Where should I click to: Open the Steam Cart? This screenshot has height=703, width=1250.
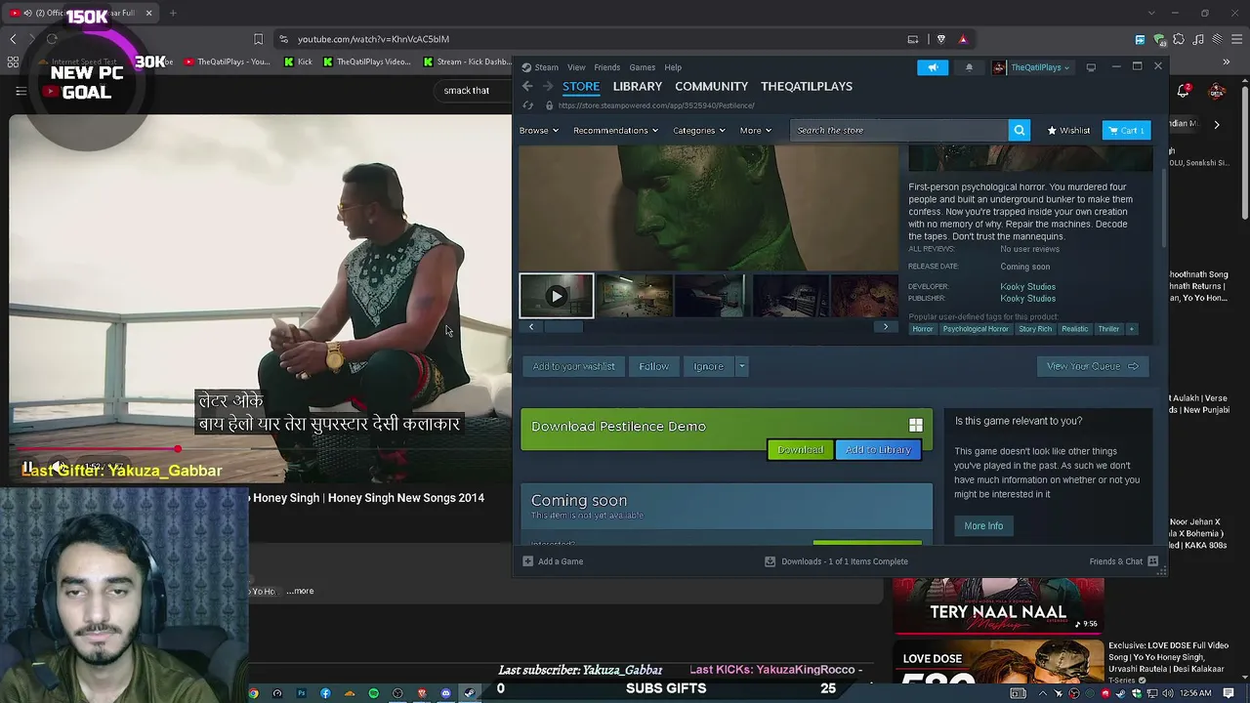coord(1126,130)
